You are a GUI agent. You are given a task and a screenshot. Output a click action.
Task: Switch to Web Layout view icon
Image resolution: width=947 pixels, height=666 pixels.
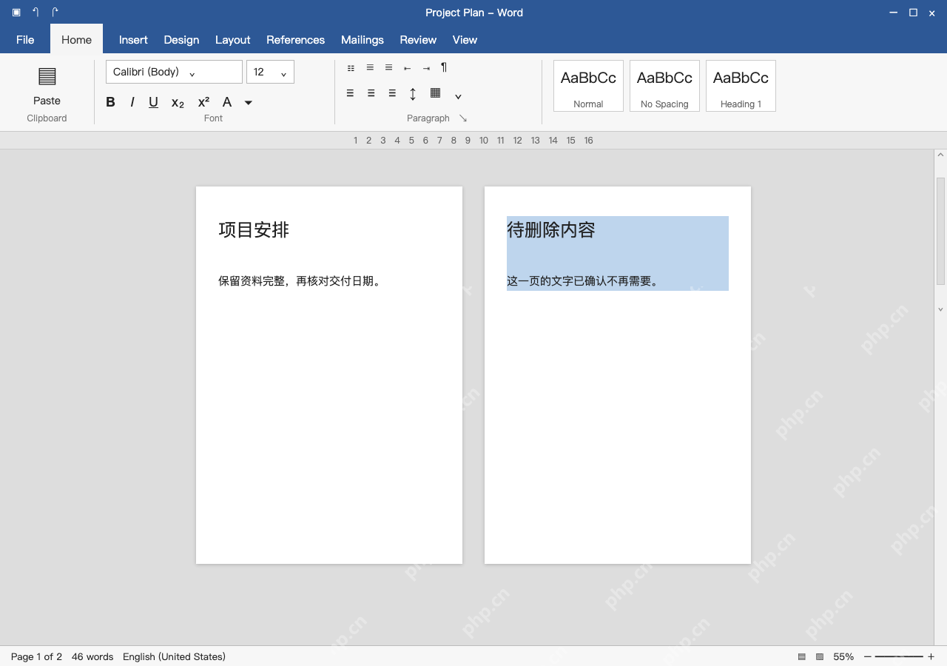coord(820,656)
